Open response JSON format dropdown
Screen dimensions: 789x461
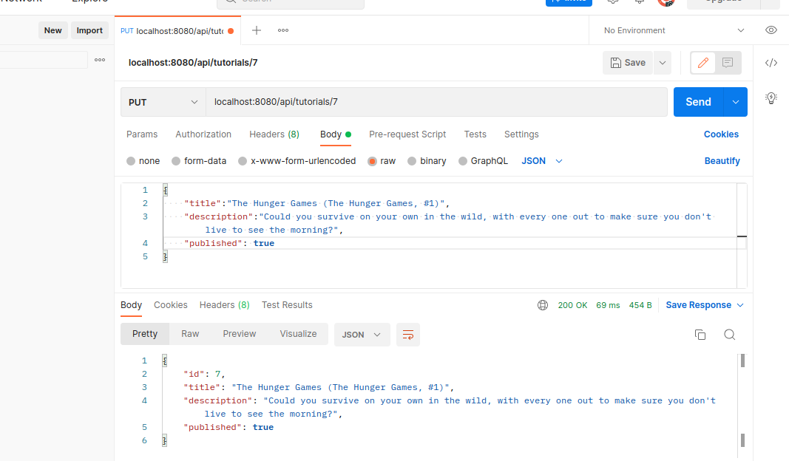click(x=362, y=335)
